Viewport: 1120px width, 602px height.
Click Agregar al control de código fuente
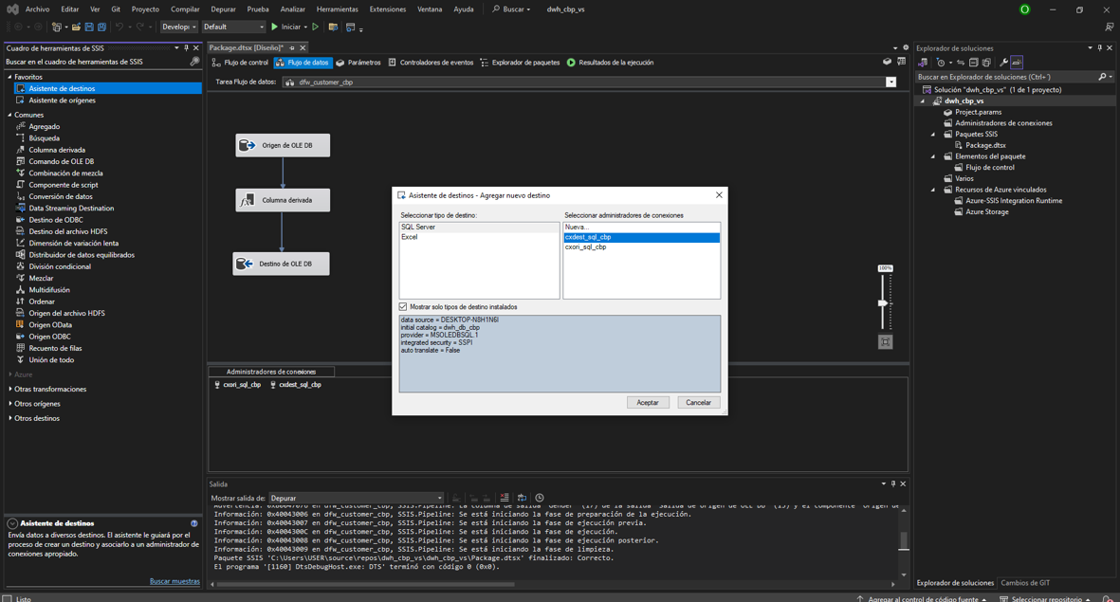click(922, 598)
